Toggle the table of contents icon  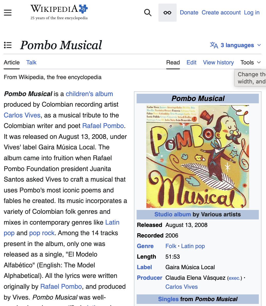8,45
